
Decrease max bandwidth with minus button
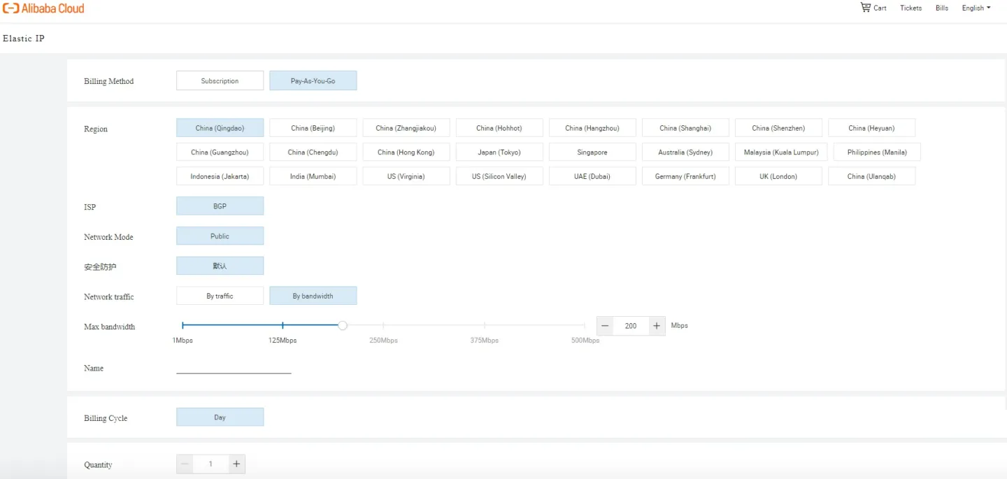605,326
